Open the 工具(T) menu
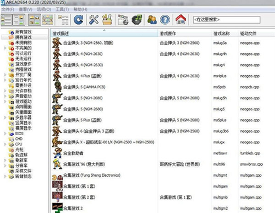 click(x=62, y=9)
